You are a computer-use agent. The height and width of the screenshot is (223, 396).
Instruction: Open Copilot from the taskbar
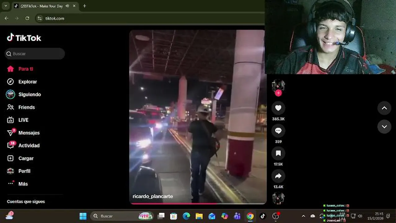225,216
